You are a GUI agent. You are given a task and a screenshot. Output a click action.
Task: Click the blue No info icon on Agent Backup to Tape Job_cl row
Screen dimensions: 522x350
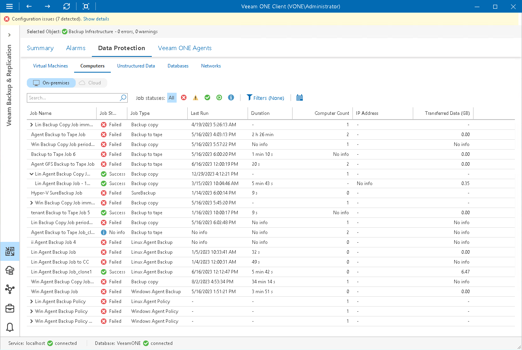click(x=104, y=232)
